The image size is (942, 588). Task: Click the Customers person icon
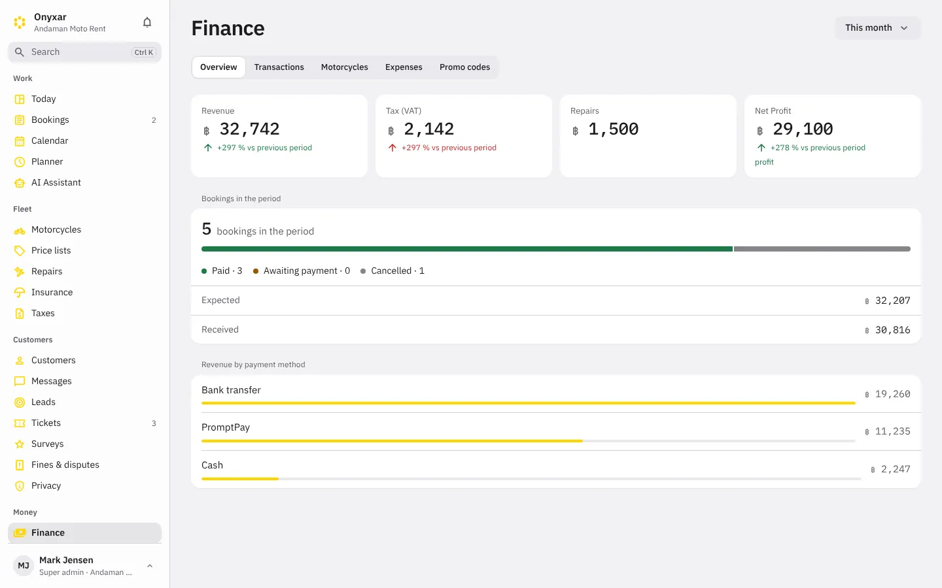pos(20,361)
